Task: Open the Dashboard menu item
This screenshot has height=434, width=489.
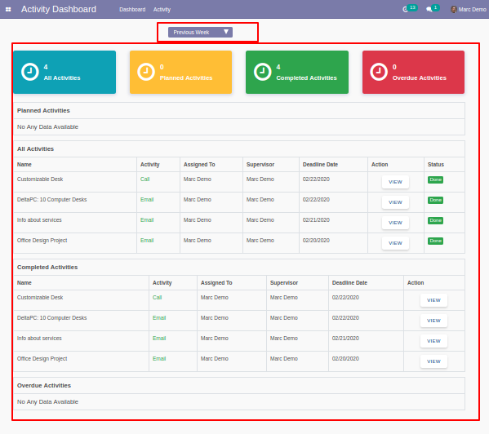Action: tap(132, 10)
